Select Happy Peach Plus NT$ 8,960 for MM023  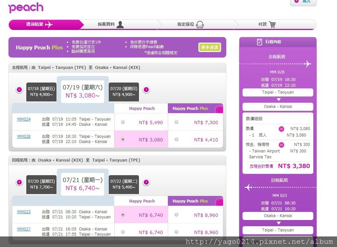click(176, 214)
